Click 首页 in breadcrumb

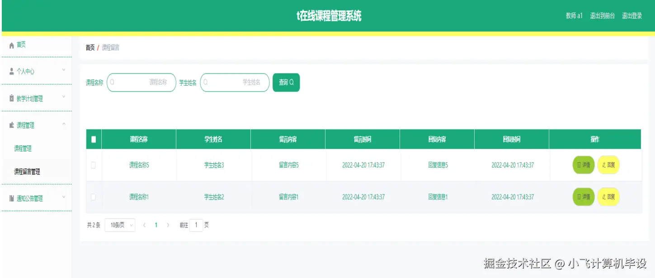(90, 47)
